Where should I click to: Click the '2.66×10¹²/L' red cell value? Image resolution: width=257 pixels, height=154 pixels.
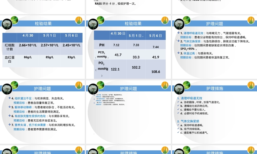click(28, 45)
